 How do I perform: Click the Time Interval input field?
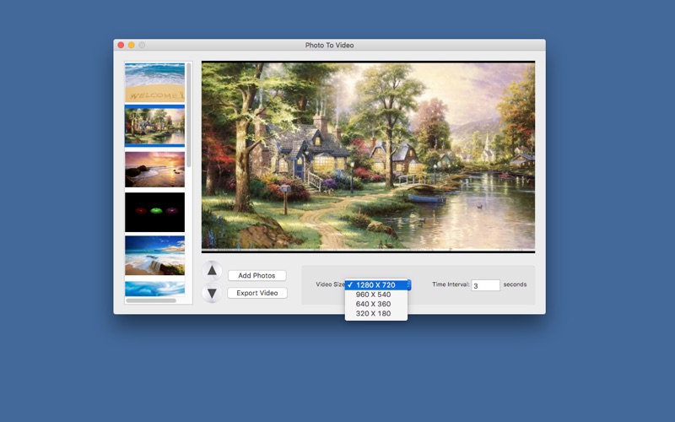pyautogui.click(x=486, y=285)
